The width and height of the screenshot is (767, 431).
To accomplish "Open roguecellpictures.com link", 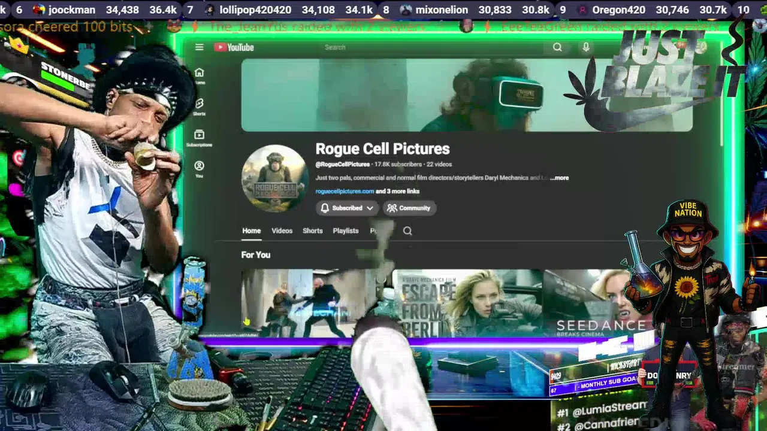I will coord(345,192).
